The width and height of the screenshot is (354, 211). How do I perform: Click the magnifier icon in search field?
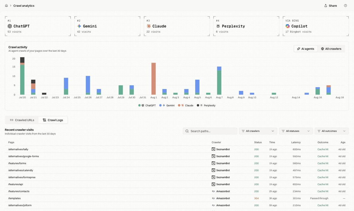(x=187, y=131)
